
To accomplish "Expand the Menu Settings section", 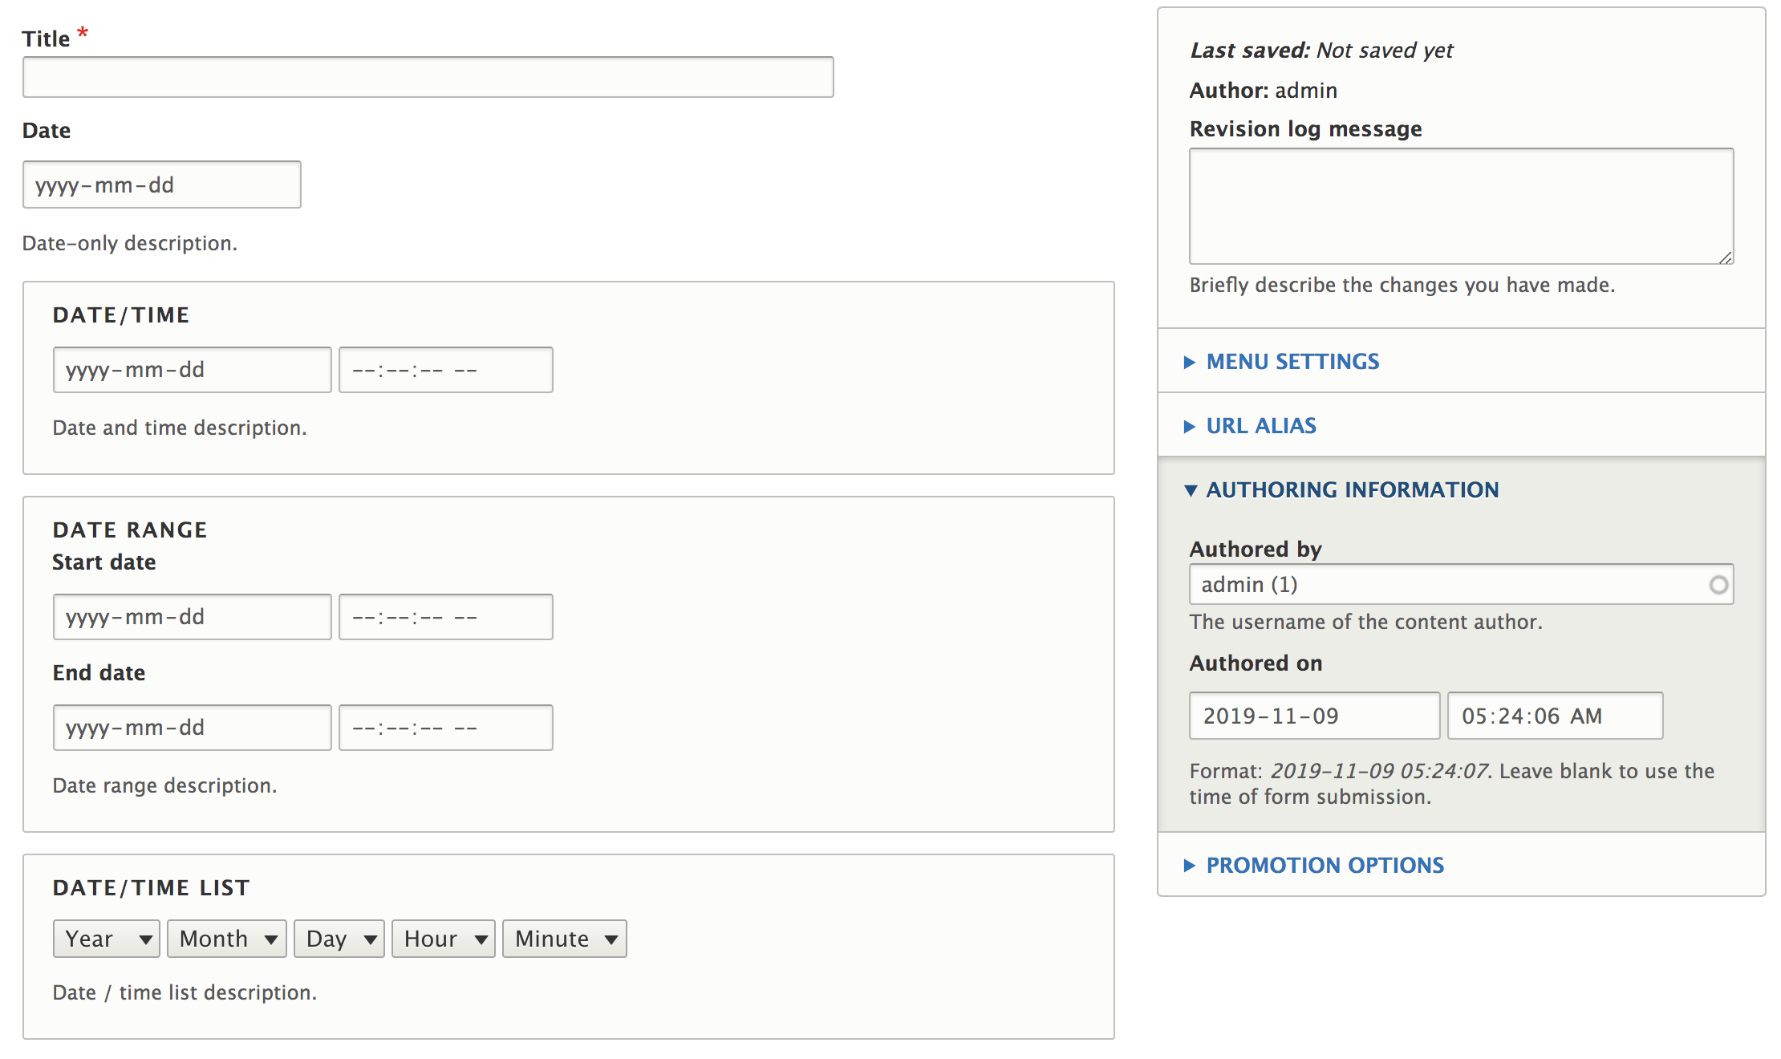I will (x=1291, y=362).
